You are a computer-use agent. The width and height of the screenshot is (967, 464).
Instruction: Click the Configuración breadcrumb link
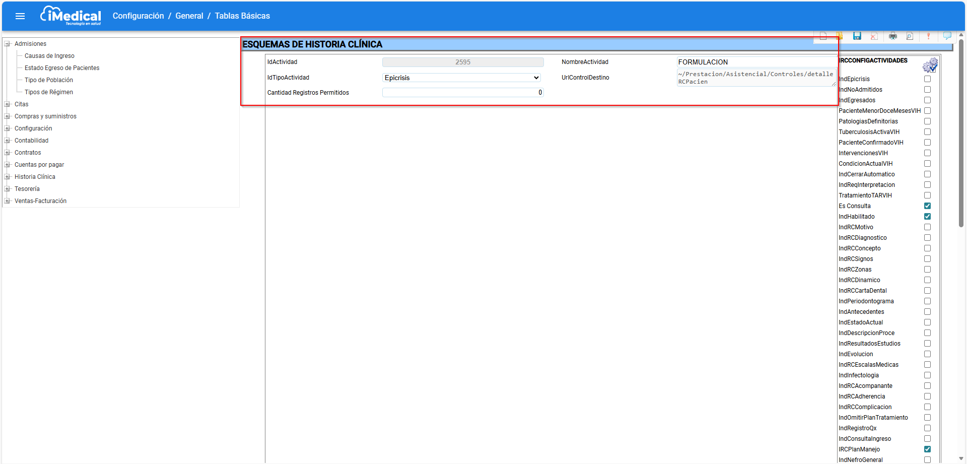tap(138, 16)
